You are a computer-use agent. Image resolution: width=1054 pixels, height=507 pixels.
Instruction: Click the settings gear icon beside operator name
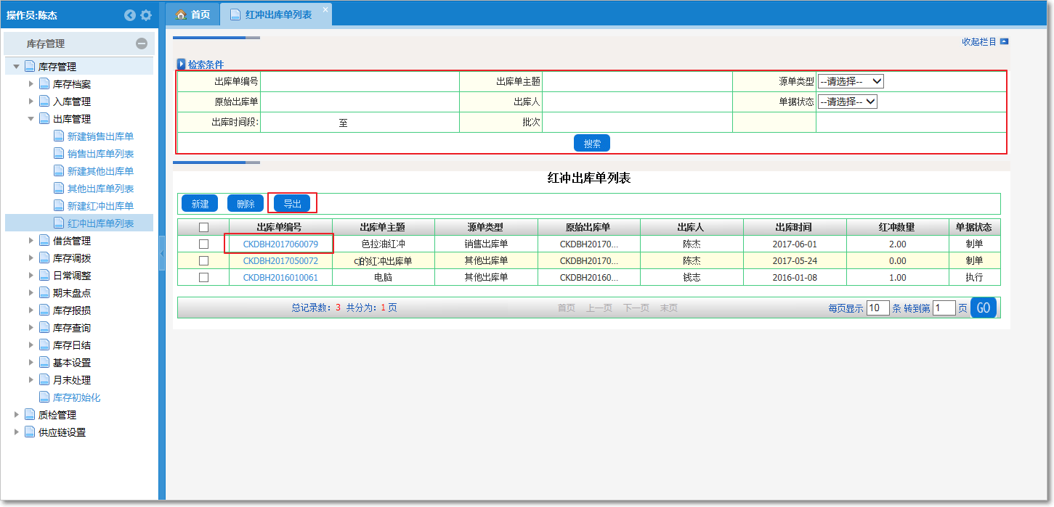[x=146, y=15]
